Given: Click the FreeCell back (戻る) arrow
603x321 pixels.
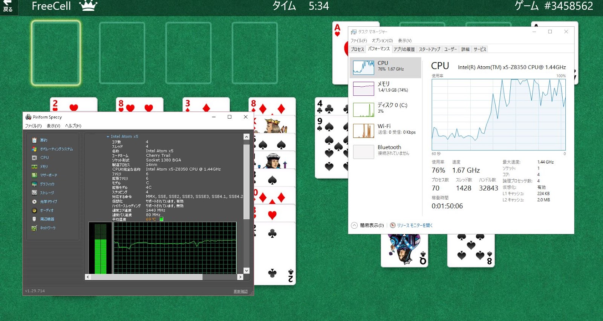Looking at the screenshot, I should (x=8, y=6).
